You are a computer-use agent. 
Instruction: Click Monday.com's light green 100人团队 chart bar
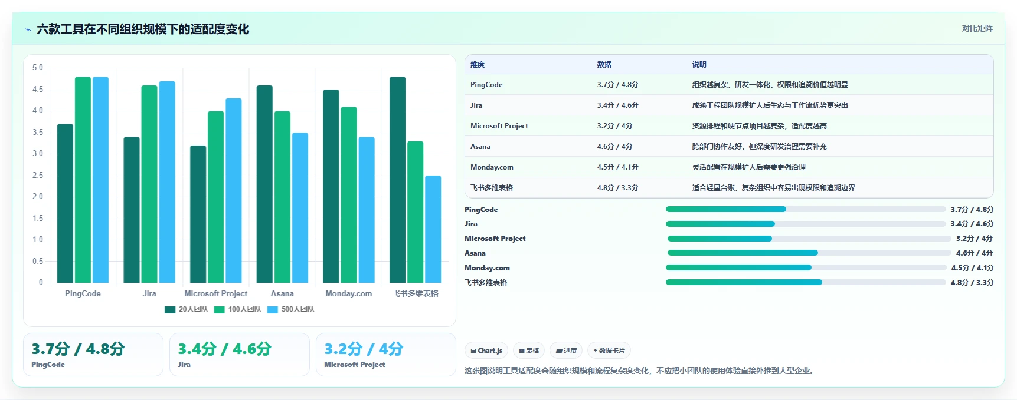click(x=349, y=195)
